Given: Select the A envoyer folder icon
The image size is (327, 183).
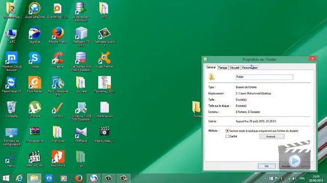Looking at the screenshot, I should [58, 134].
